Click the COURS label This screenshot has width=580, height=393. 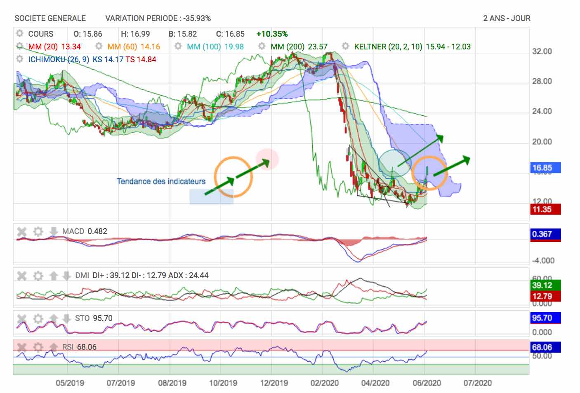[x=40, y=34]
